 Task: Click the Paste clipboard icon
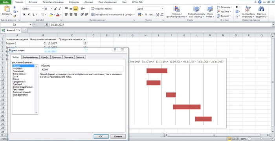(x=7, y=9)
